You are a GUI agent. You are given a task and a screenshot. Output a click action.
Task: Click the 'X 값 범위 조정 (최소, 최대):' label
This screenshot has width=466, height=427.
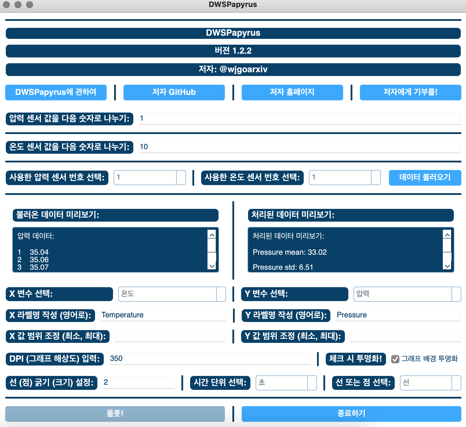click(x=58, y=336)
